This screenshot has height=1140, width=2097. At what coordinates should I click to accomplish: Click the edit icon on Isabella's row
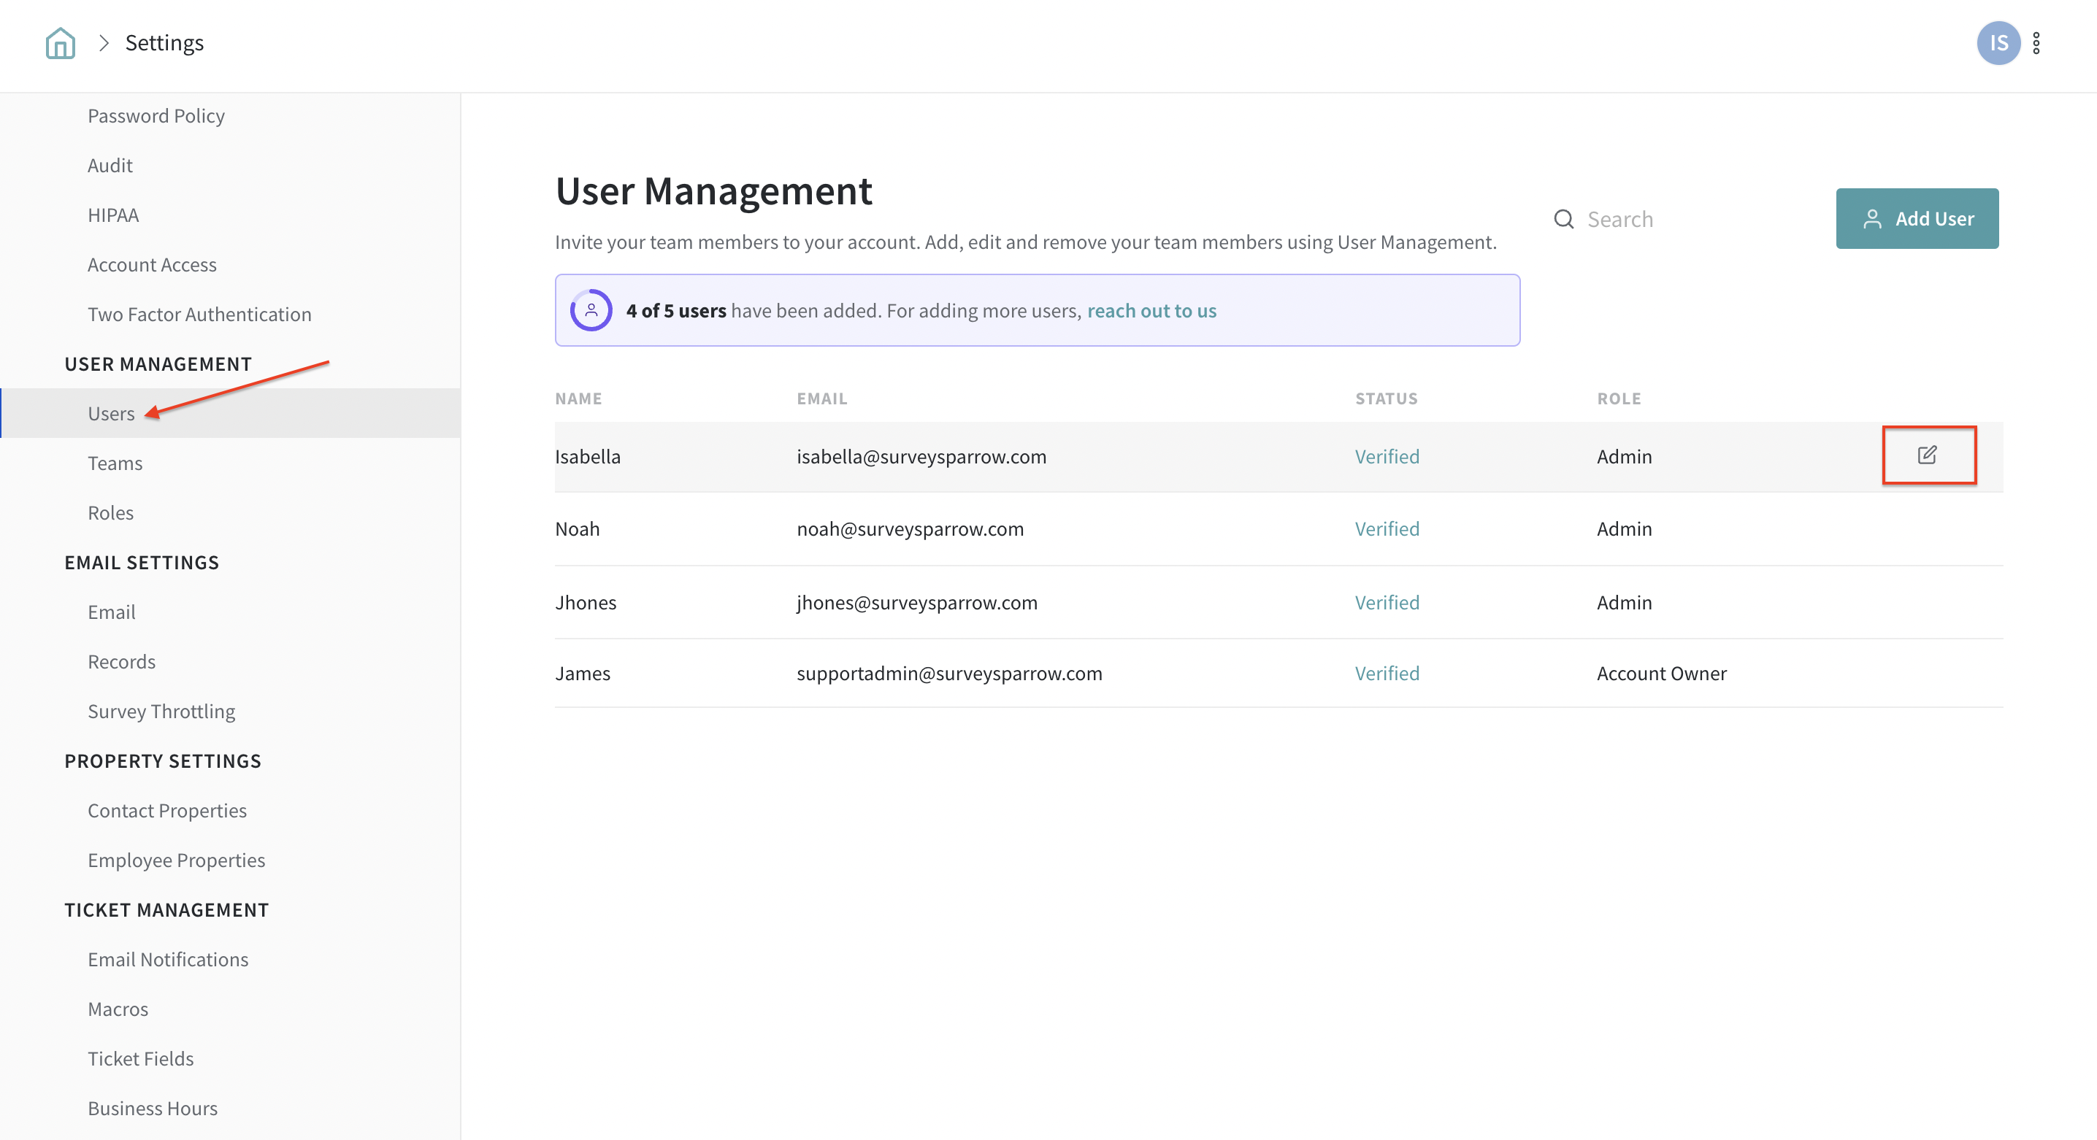pyautogui.click(x=1926, y=455)
